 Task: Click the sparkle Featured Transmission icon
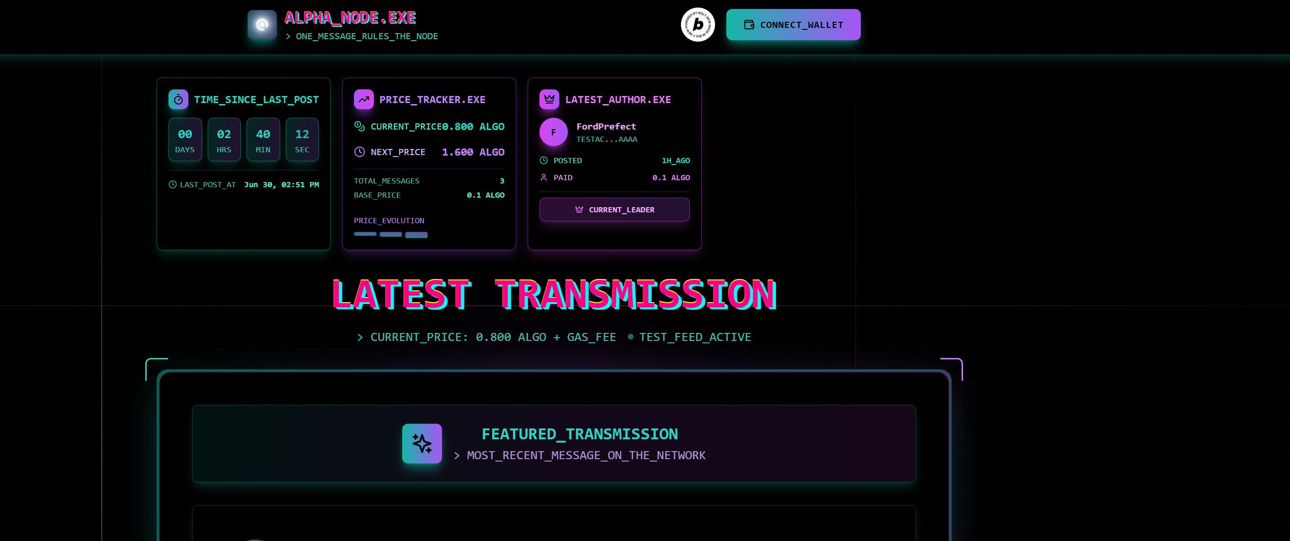tap(422, 444)
